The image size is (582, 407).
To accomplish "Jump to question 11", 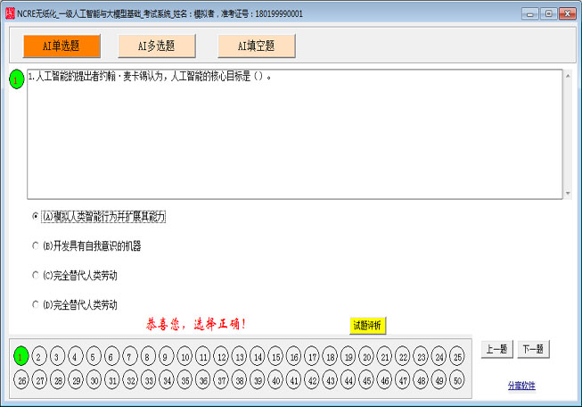I will point(202,356).
